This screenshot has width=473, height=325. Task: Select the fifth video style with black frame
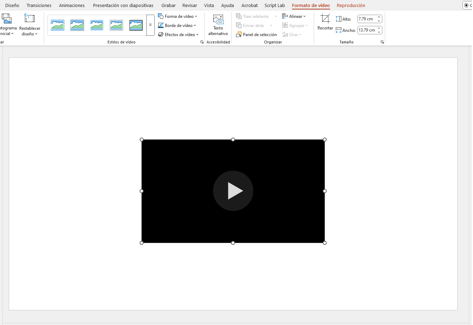point(136,25)
